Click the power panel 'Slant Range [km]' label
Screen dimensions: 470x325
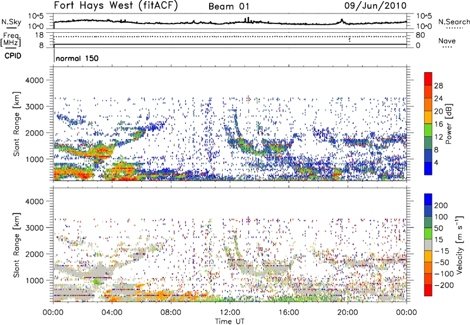16,124
